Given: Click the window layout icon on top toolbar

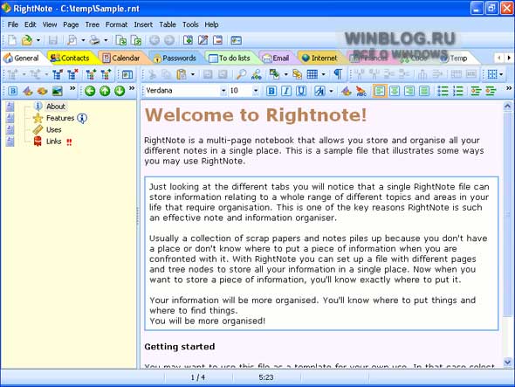Looking at the screenshot, I should (x=237, y=40).
